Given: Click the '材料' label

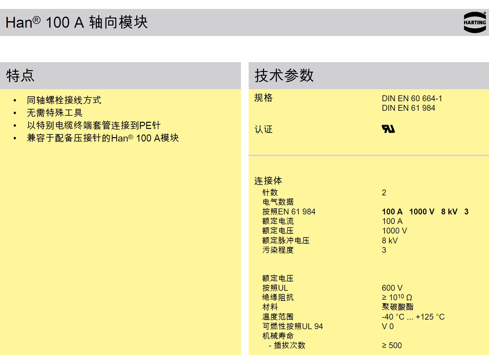Looking at the screenshot, I should (x=270, y=307).
